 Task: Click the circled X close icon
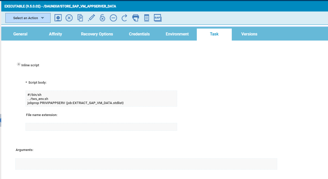tap(69, 18)
